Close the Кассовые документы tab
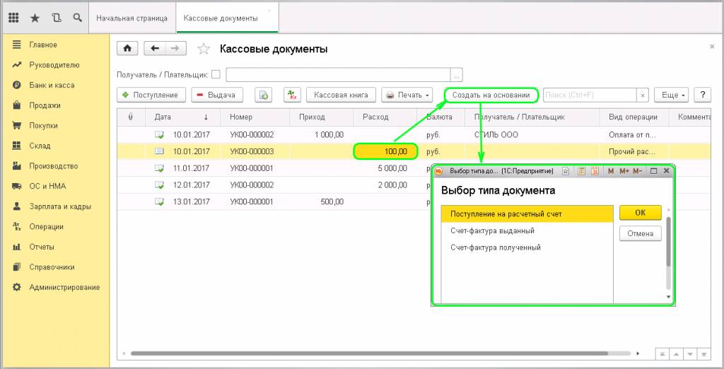 coord(270,10)
